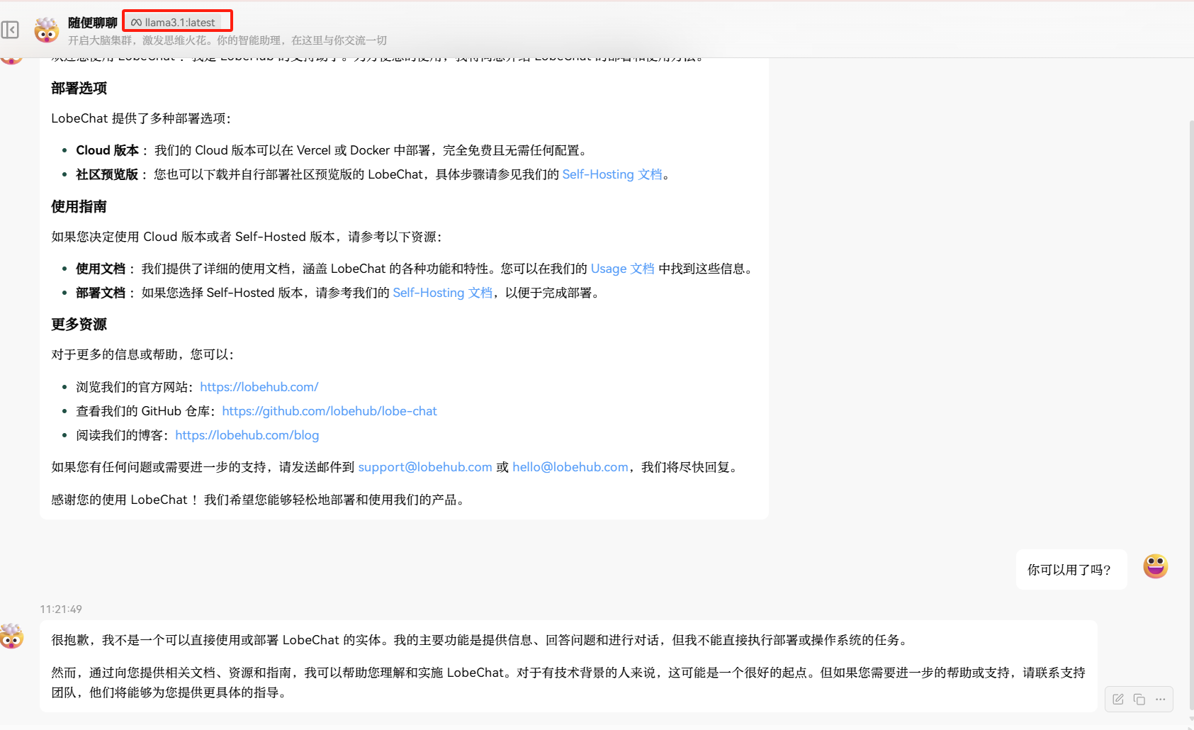The image size is (1194, 730).
Task: Click the user emoji avatar
Action: coord(1155,566)
